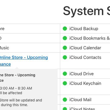Click the row text ending in 'Music'
The height and width of the screenshot is (110, 110).
pyautogui.click(x=4, y=48)
